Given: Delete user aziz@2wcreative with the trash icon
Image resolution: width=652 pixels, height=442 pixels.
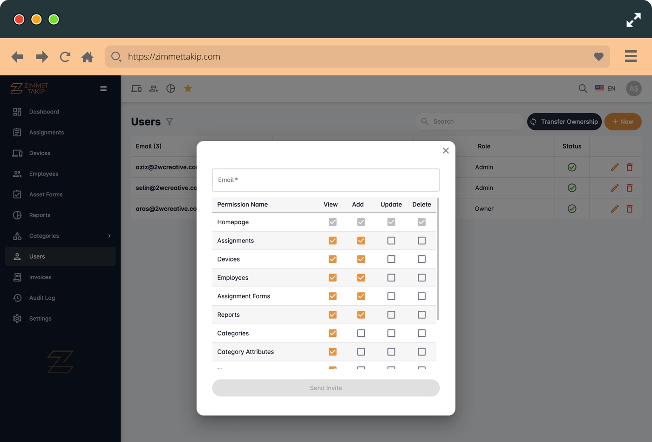Looking at the screenshot, I should tap(630, 167).
